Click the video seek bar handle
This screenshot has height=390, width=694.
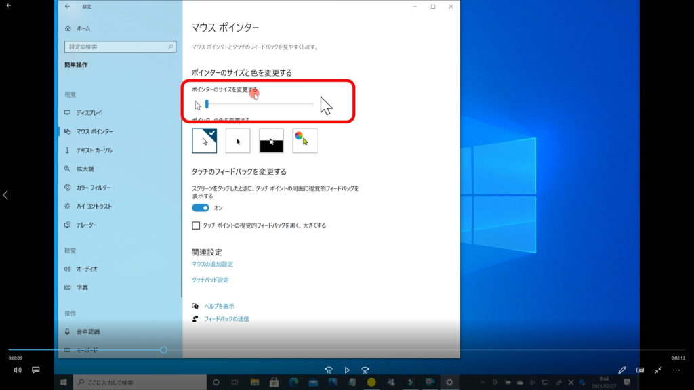point(163,350)
